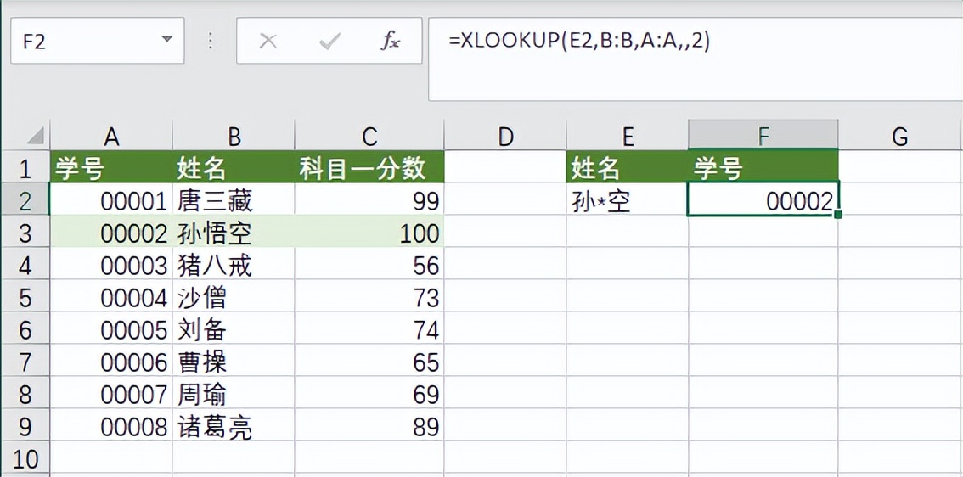Viewport: 963px width, 477px height.
Task: Select row 8 header
Action: tap(25, 392)
